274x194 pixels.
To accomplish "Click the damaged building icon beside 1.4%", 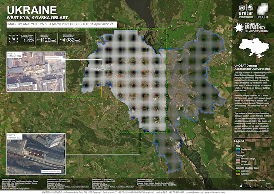I will pyautogui.click(x=14, y=38).
